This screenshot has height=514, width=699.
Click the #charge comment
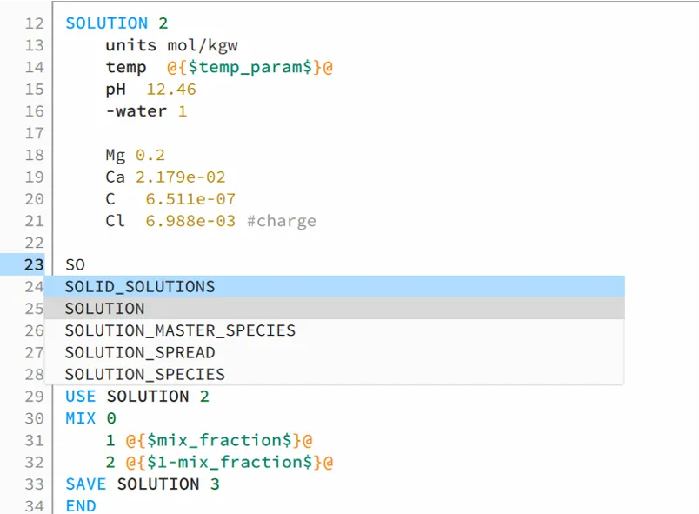pos(282,221)
